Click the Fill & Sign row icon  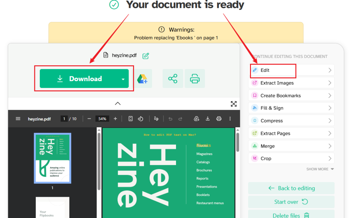(255, 108)
